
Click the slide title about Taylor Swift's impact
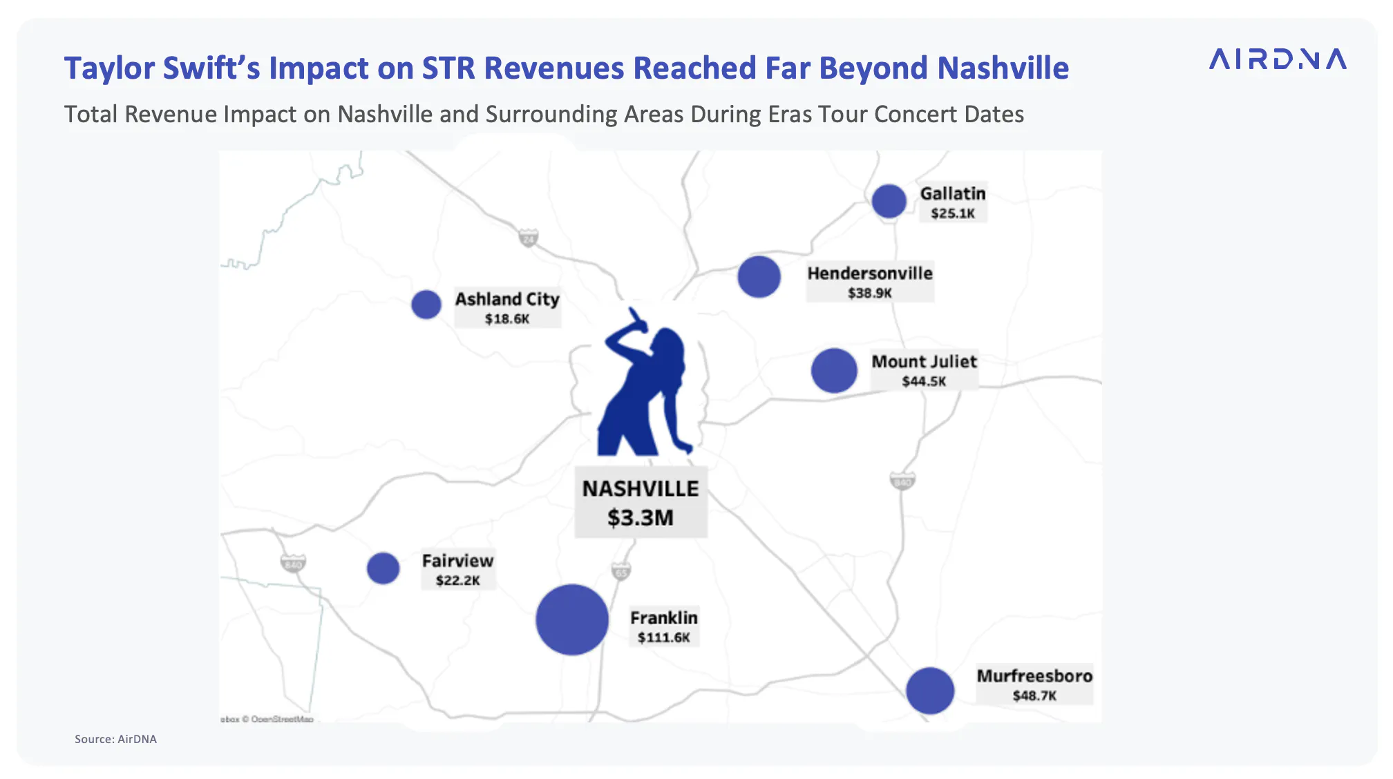tap(567, 68)
